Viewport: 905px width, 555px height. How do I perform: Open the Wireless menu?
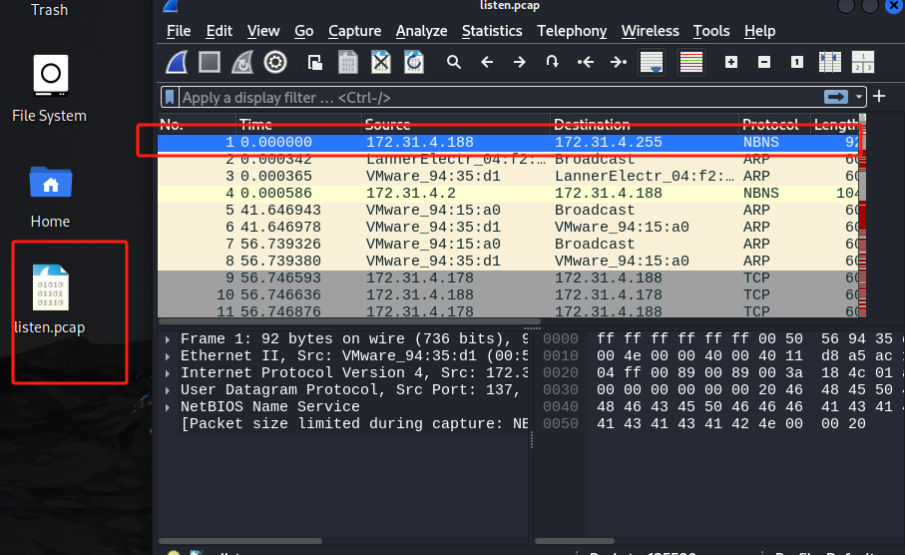coord(650,31)
